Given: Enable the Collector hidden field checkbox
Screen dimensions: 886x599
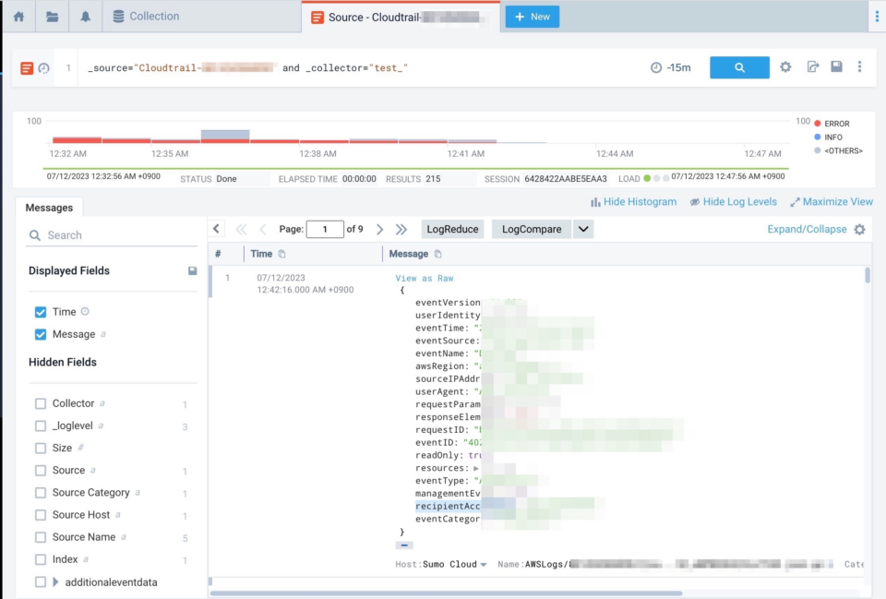Looking at the screenshot, I should 40,403.
